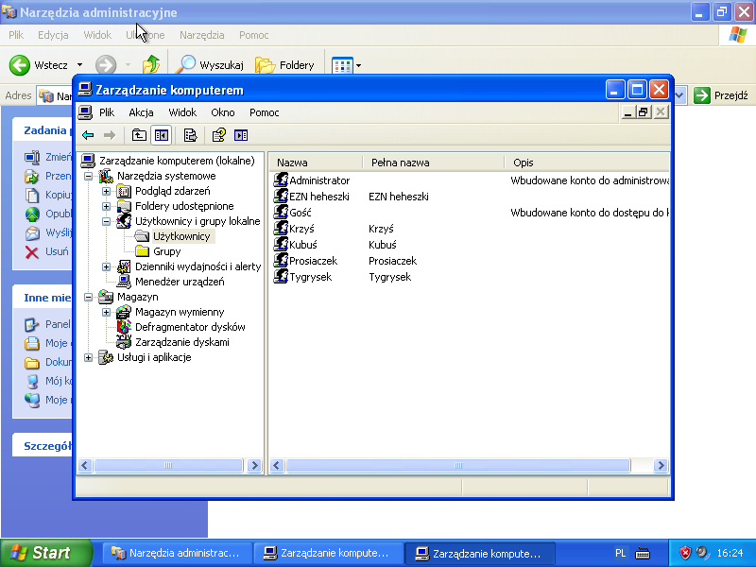Select the Grupy folder in the tree

pos(166,251)
